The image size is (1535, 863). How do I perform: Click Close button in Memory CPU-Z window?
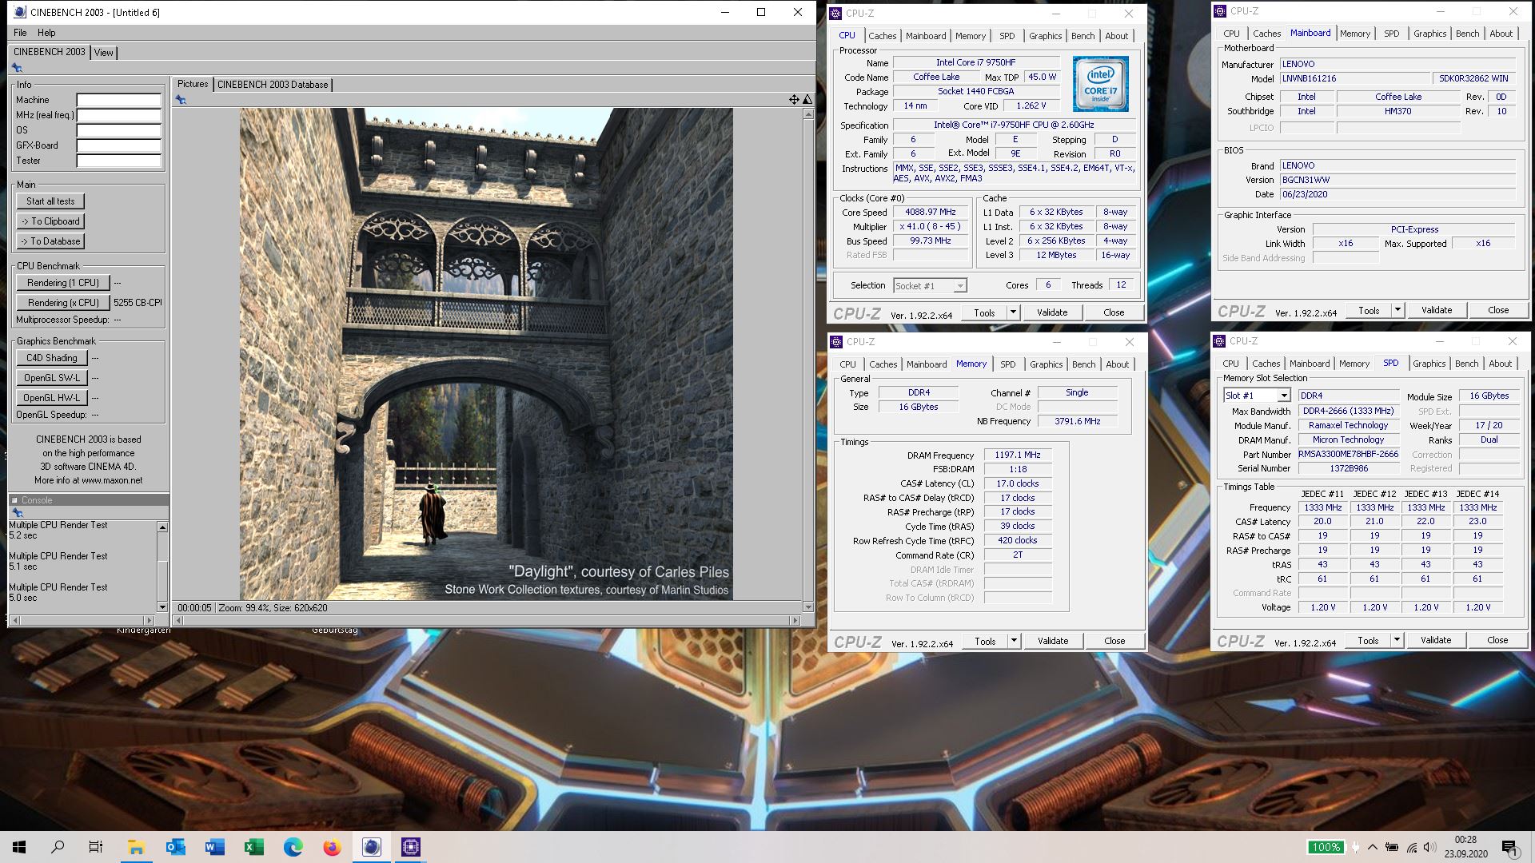click(1114, 641)
